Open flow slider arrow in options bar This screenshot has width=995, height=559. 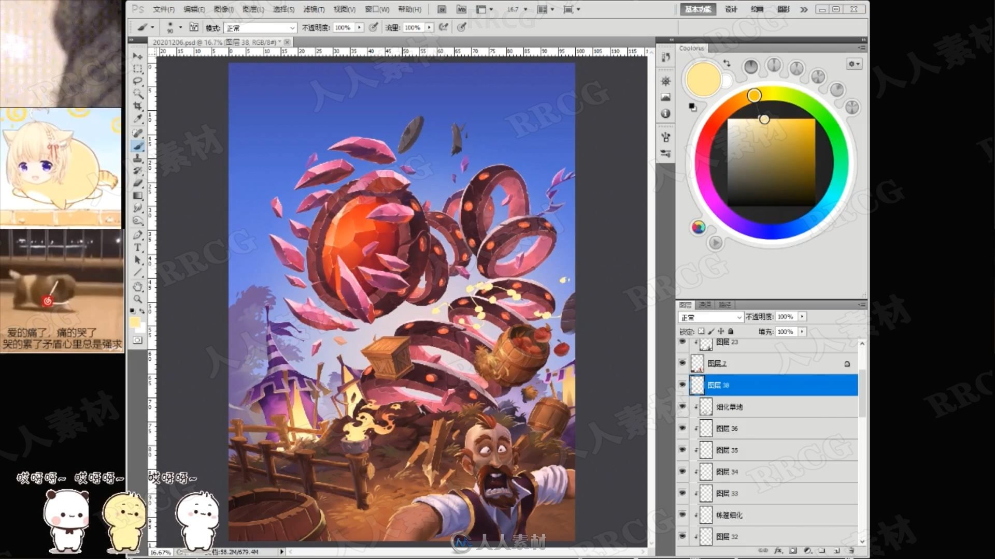[429, 27]
